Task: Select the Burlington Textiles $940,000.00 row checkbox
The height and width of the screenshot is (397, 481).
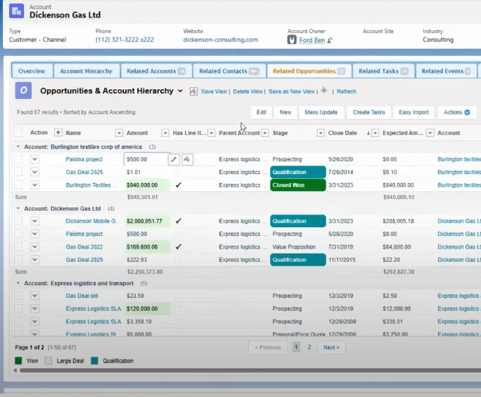Action: [x=19, y=185]
